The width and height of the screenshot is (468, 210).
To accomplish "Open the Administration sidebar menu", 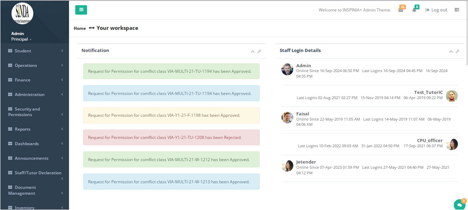I will (x=34, y=94).
